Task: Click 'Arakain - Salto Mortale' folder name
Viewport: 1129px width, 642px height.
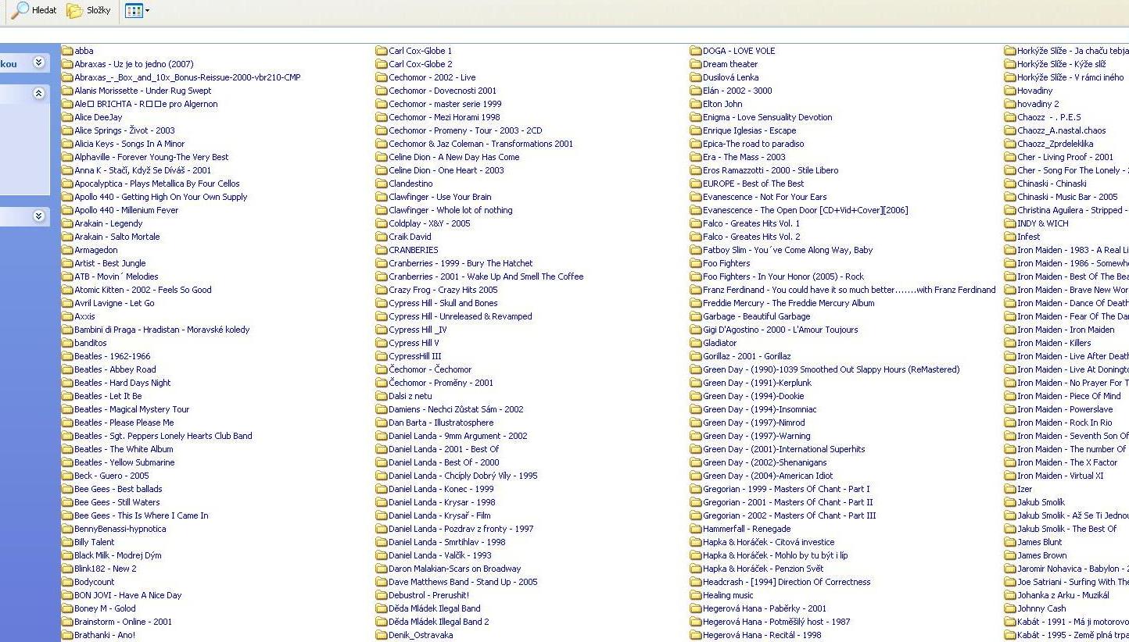Action: (x=117, y=237)
